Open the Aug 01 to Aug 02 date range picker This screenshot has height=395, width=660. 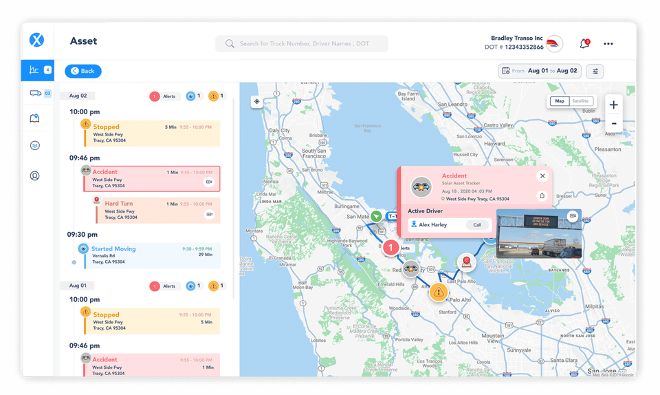pyautogui.click(x=540, y=71)
